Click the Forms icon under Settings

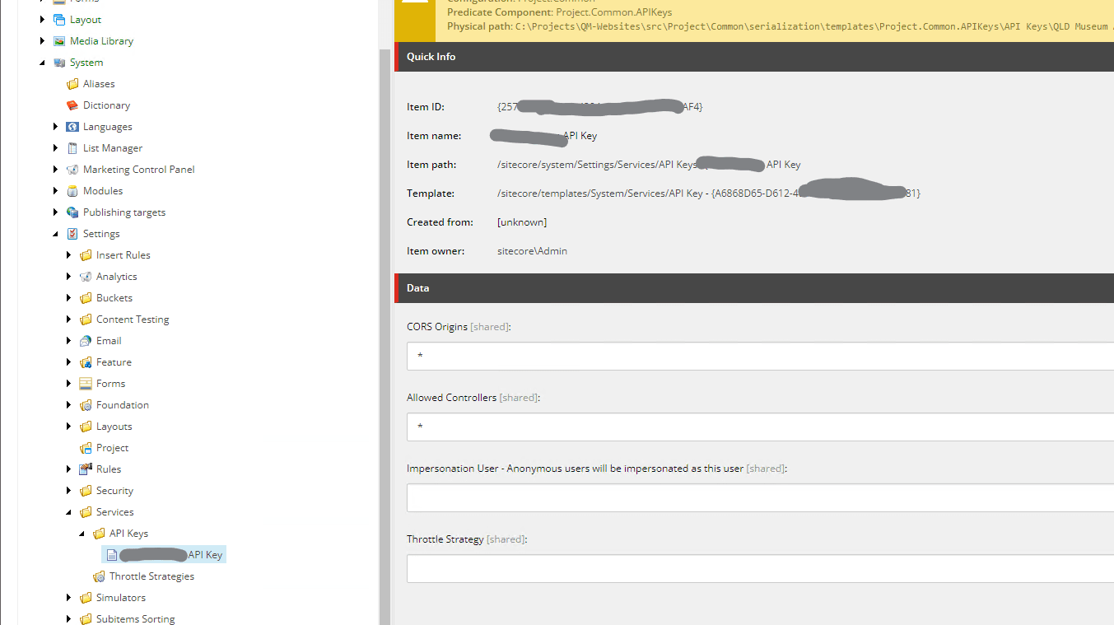[x=86, y=384]
